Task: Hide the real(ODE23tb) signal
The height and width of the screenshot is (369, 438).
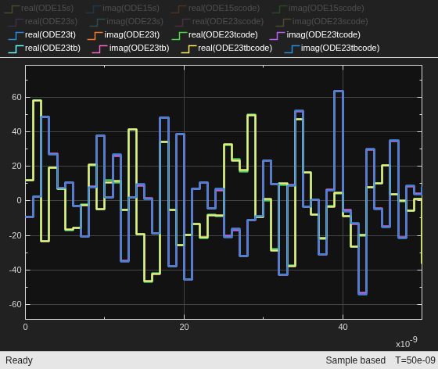Action: (45, 48)
